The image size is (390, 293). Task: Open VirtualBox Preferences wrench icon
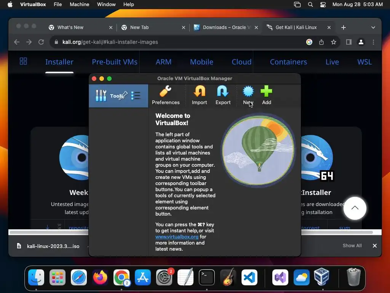[x=165, y=91]
